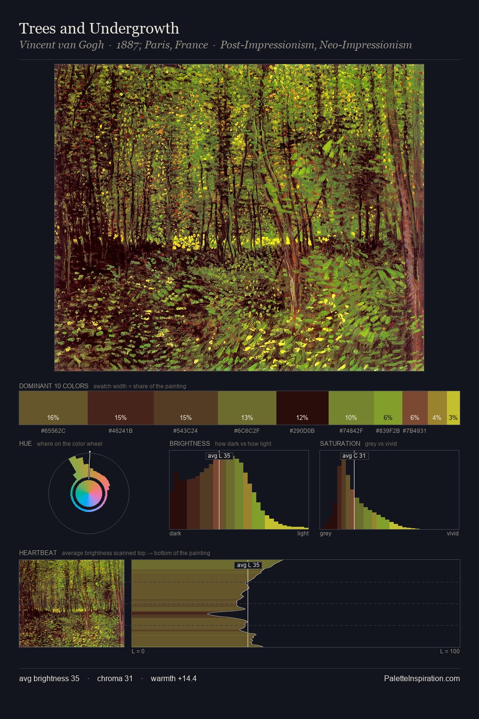Click the grey vs vivid caption
The height and width of the screenshot is (719, 479).
click(381, 444)
